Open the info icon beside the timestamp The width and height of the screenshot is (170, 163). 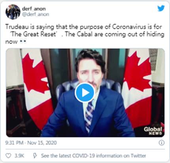[162, 143]
